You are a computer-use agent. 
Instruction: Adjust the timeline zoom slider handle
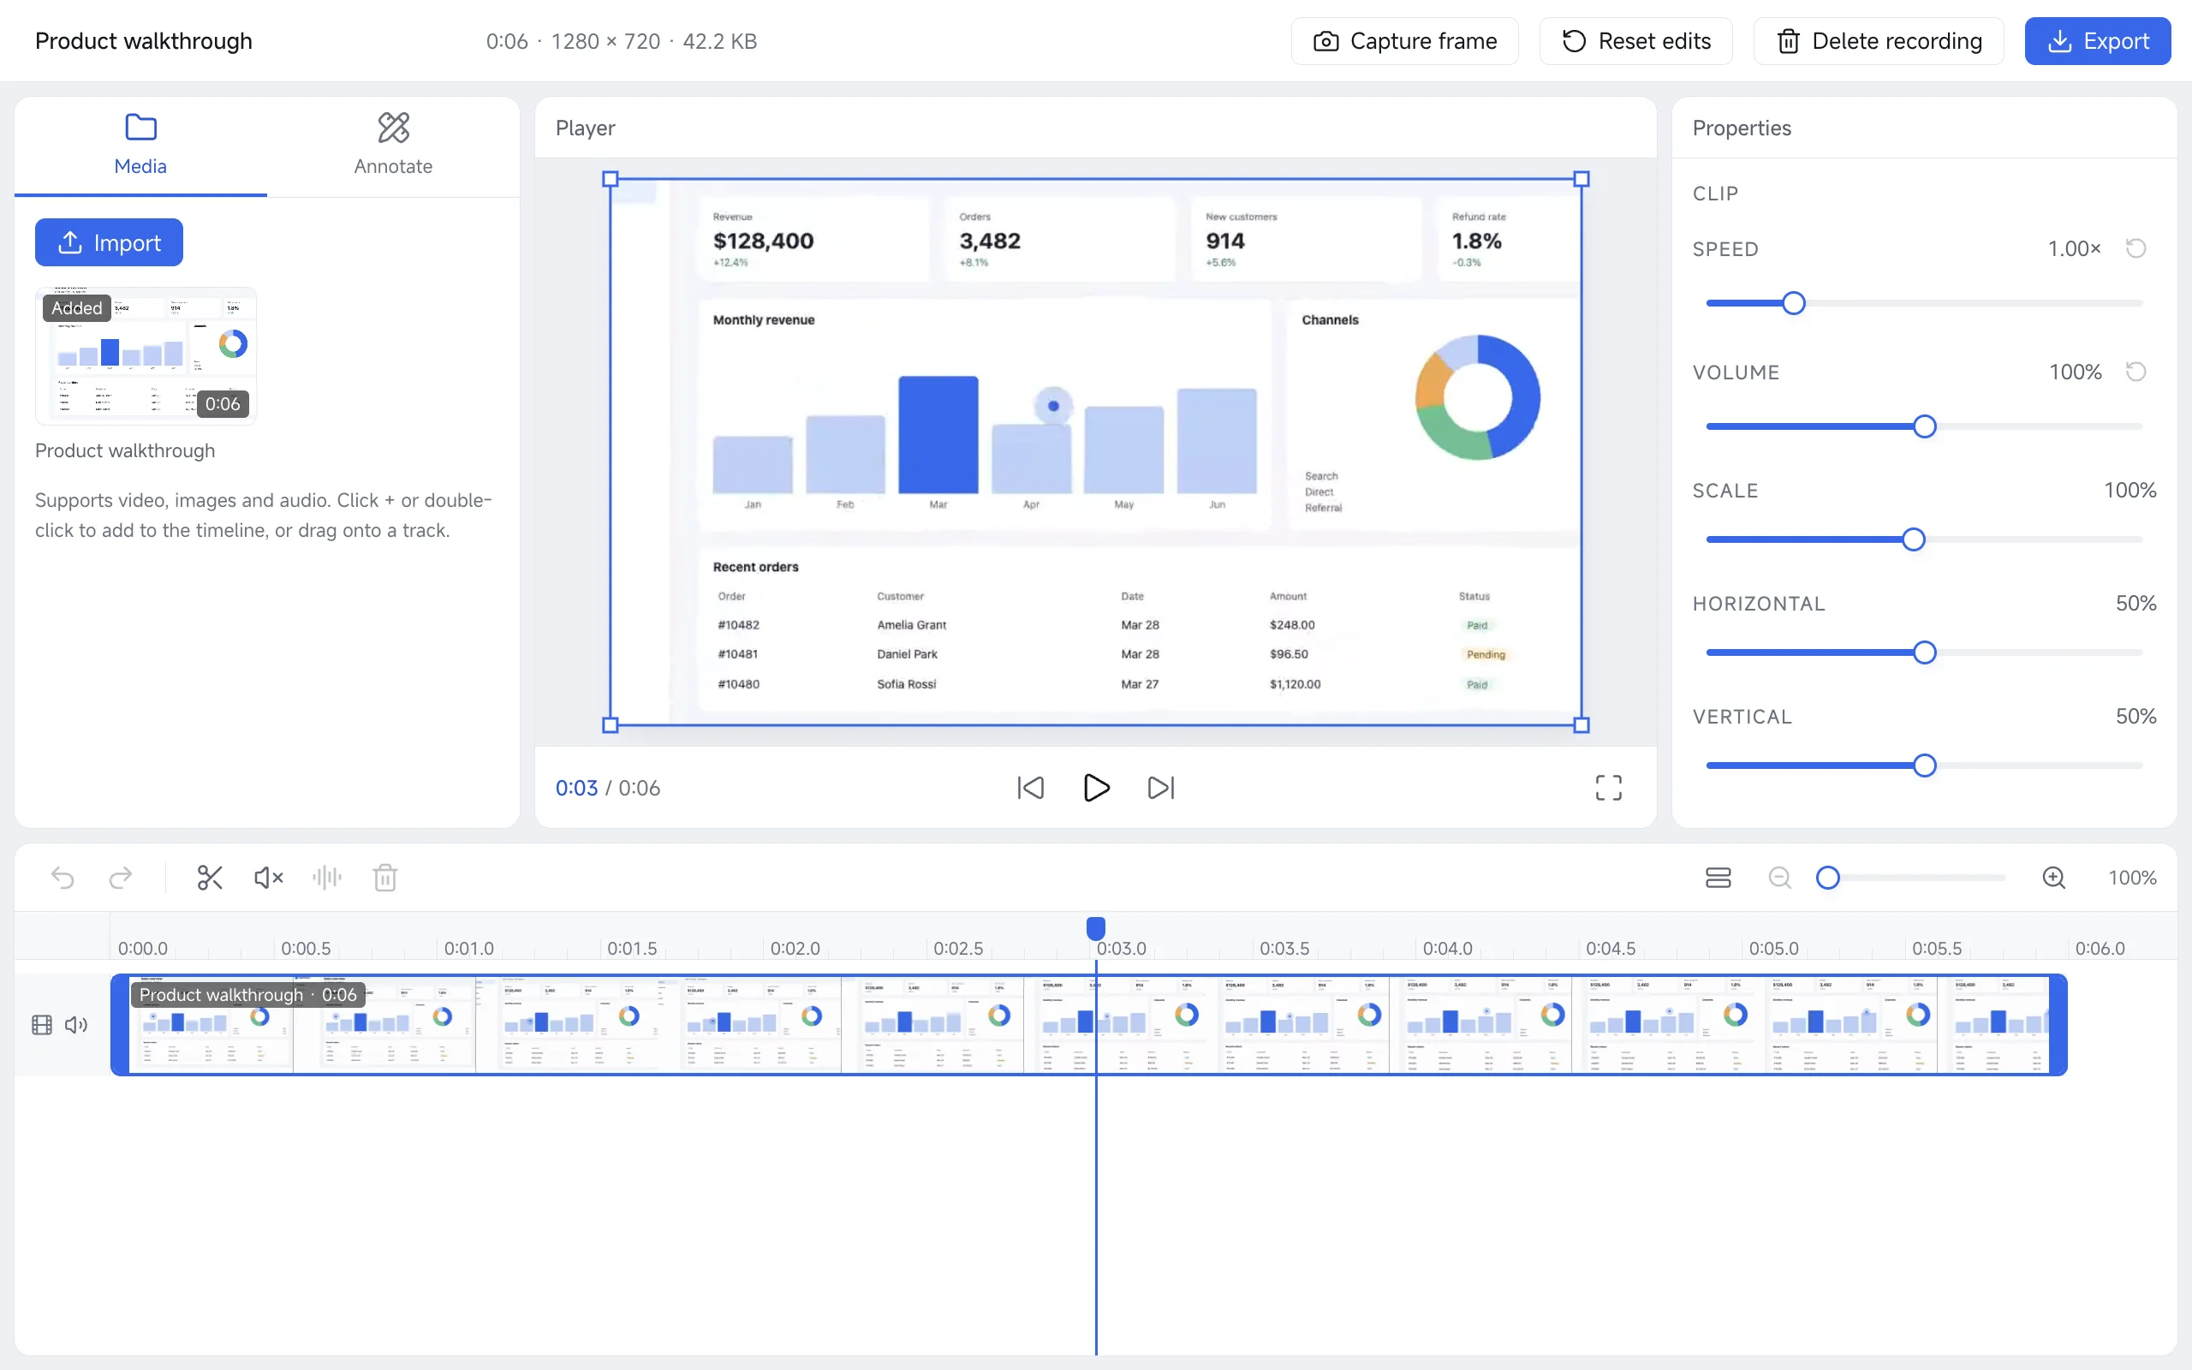[x=1828, y=877]
